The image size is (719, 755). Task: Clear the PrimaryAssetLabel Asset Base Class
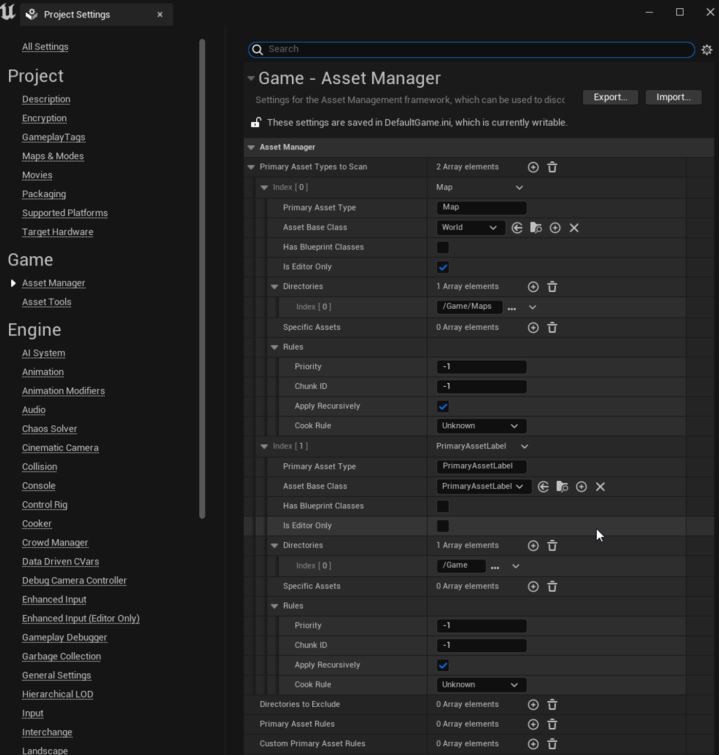(600, 486)
